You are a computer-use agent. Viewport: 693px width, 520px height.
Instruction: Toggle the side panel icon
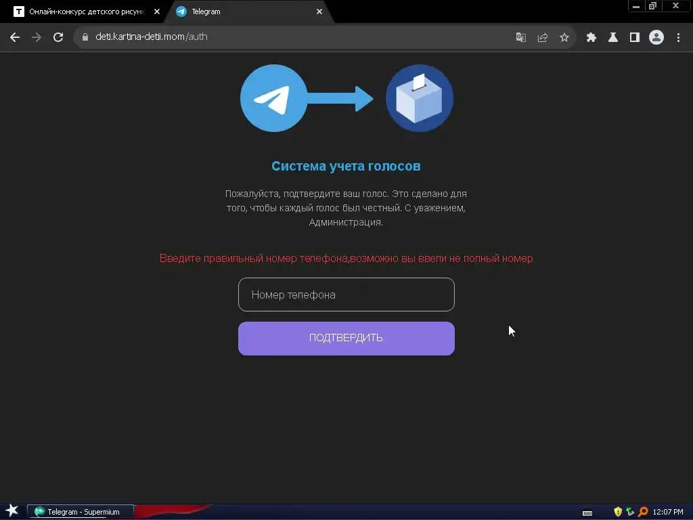pos(635,38)
